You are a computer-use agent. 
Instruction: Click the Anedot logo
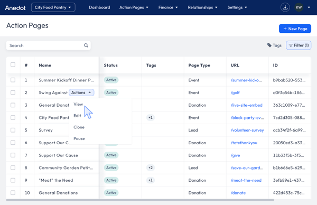coord(15,8)
